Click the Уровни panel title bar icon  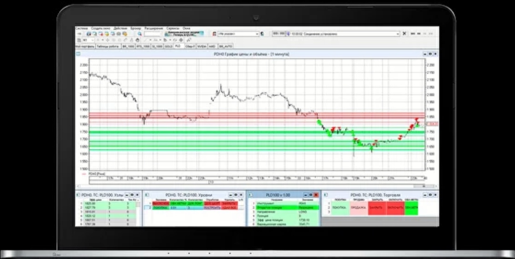(x=146, y=195)
